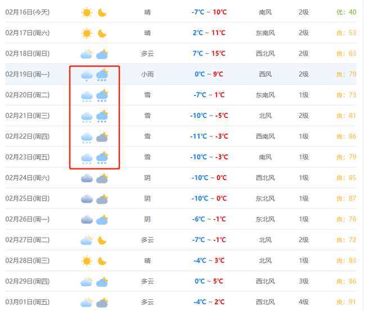Click air quality value 良: 91
Screen dimensions: 371x311
click(346, 303)
